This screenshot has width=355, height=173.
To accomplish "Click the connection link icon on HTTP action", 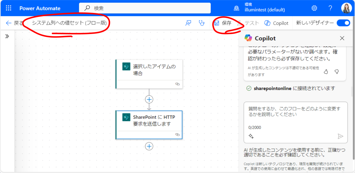I will click(x=178, y=134).
